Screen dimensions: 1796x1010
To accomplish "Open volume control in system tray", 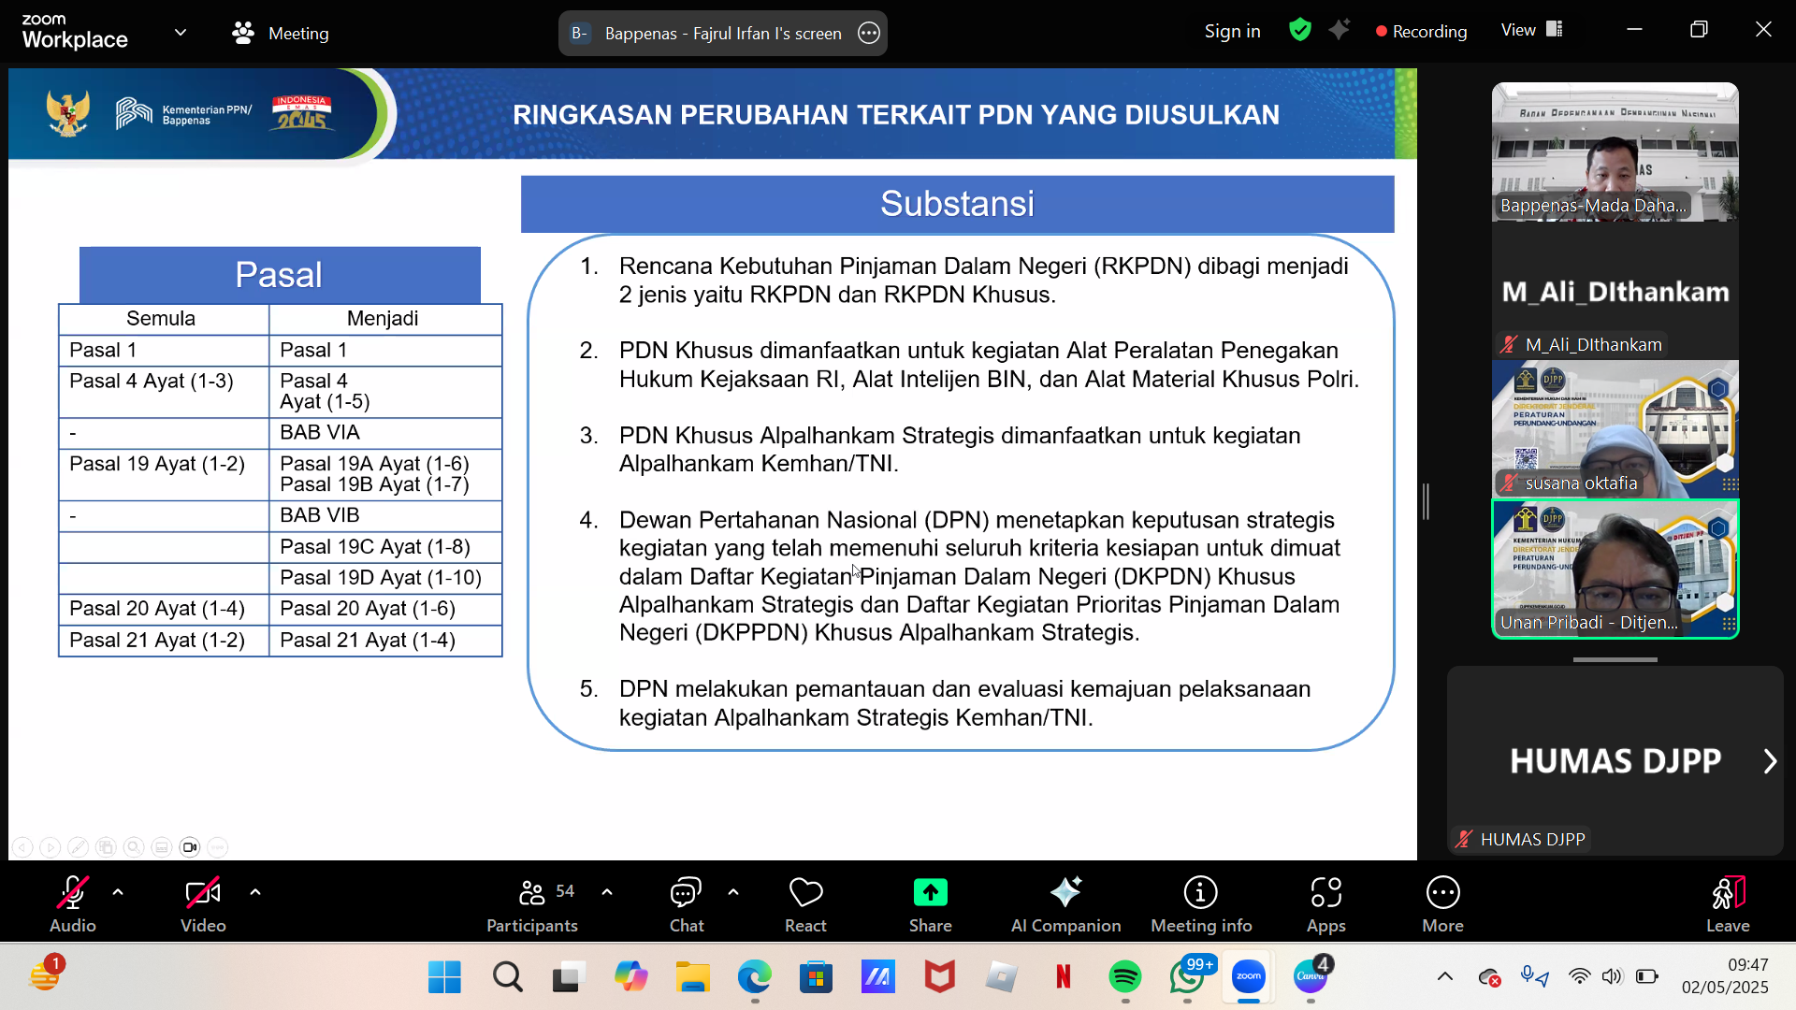I will (1612, 977).
